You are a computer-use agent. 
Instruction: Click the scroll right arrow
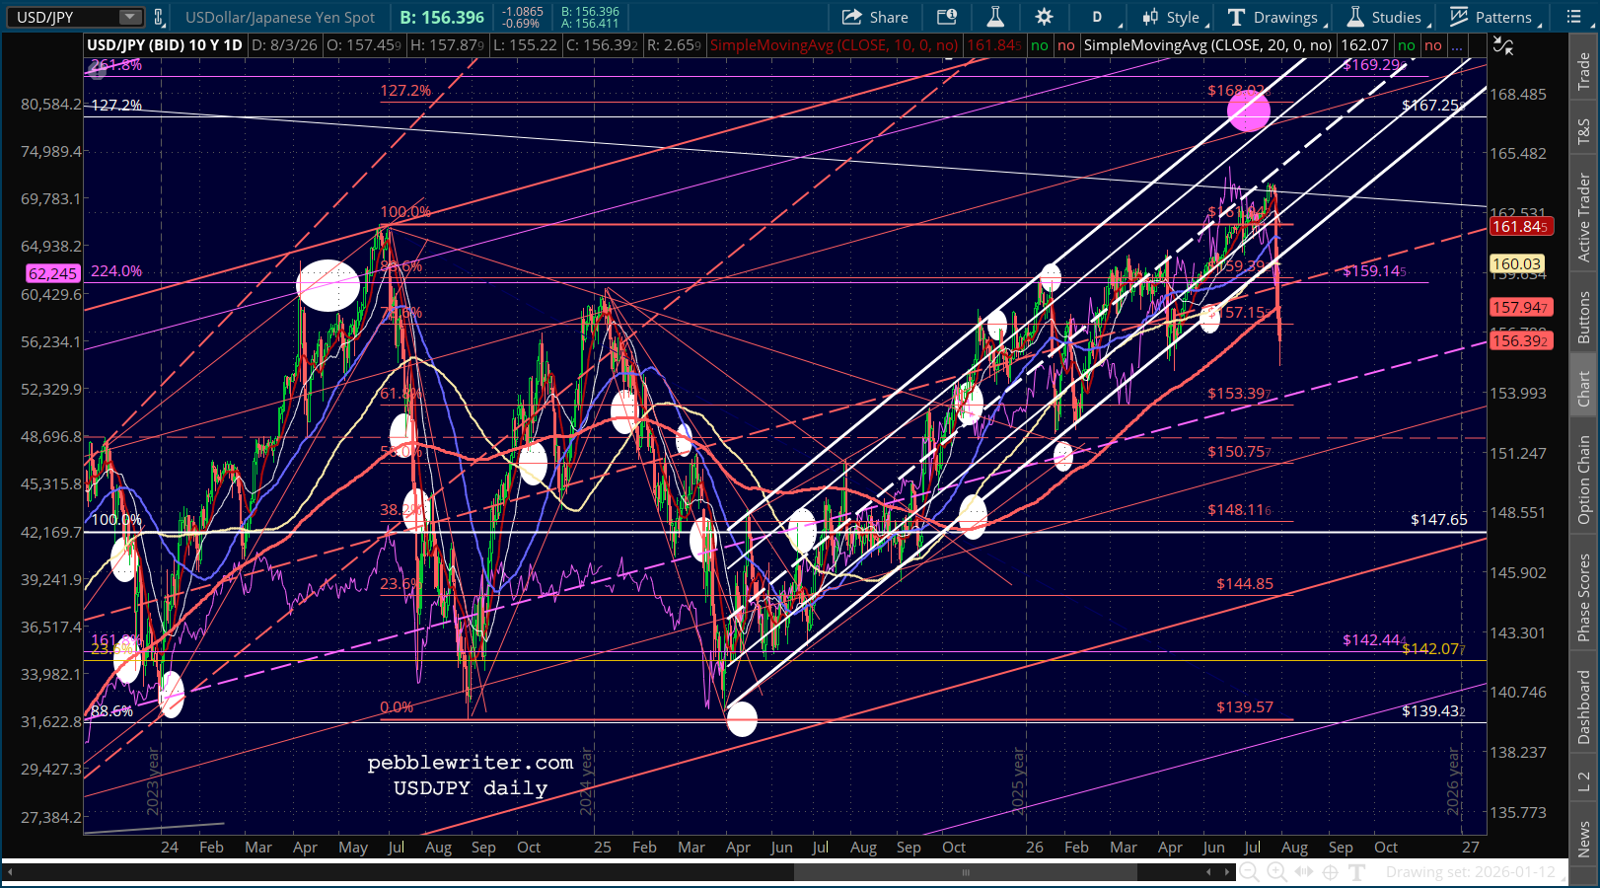(1227, 872)
